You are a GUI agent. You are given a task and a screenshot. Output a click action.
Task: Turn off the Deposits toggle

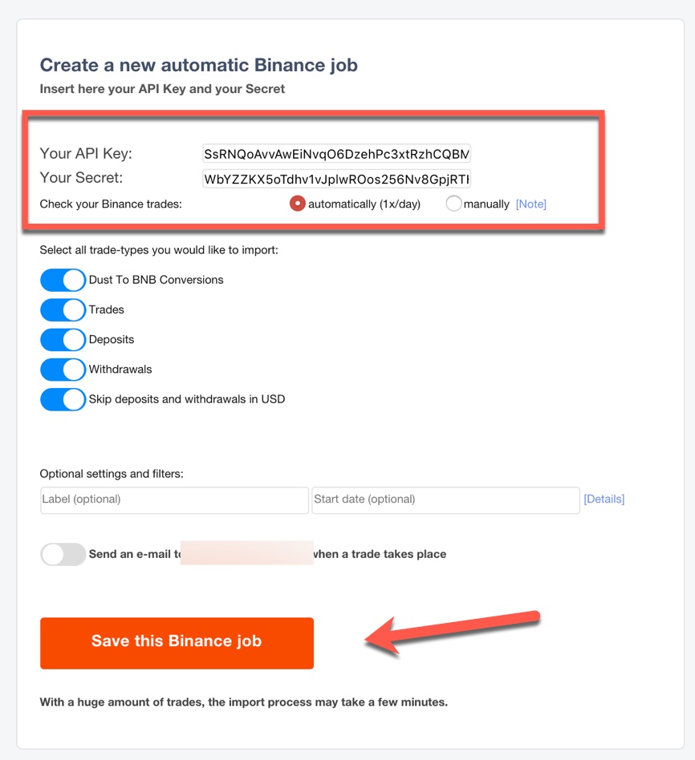[63, 340]
